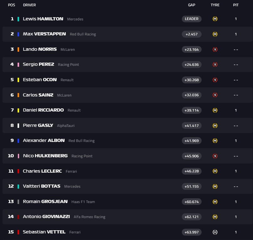The image size is (253, 240).
Task: Select the PIT column header
Action: (x=236, y=5)
